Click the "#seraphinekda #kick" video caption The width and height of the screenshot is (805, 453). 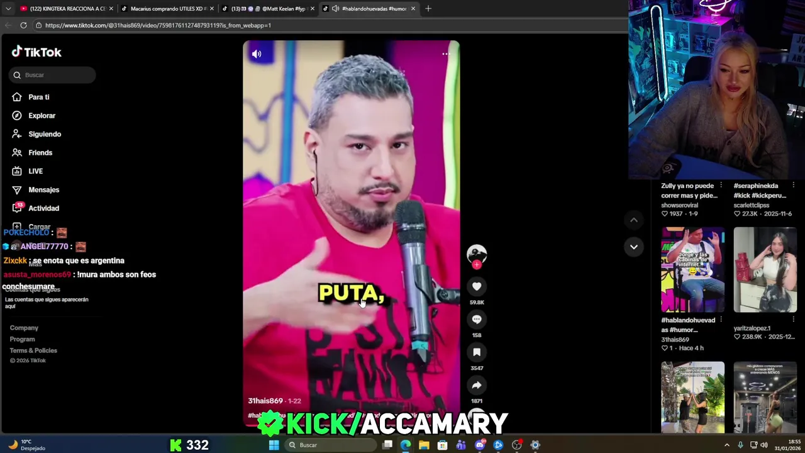tap(760, 191)
